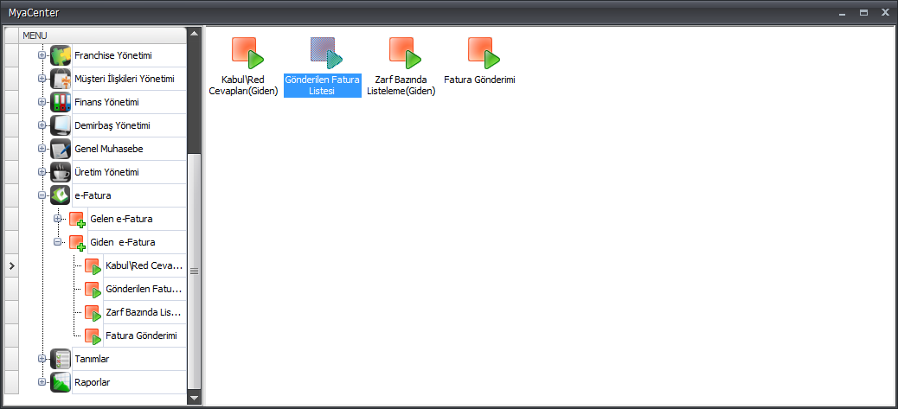This screenshot has height=409, width=898.
Task: Click the Raporlar chart icon
Action: (x=61, y=382)
